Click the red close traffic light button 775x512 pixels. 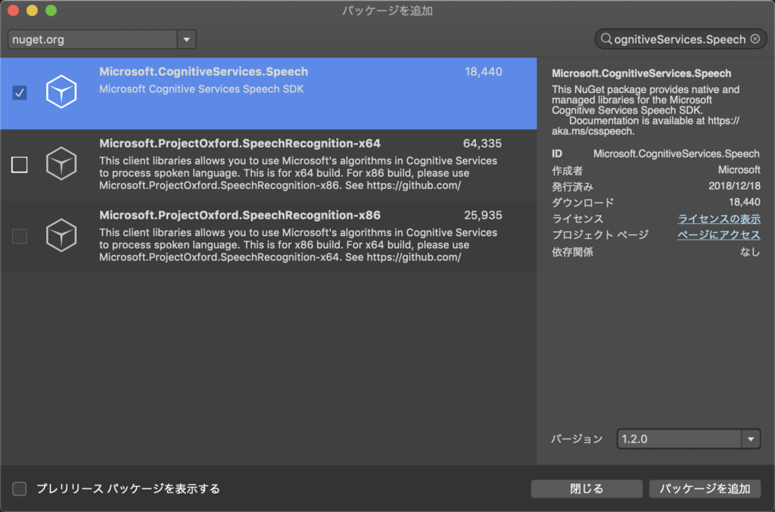13,11
